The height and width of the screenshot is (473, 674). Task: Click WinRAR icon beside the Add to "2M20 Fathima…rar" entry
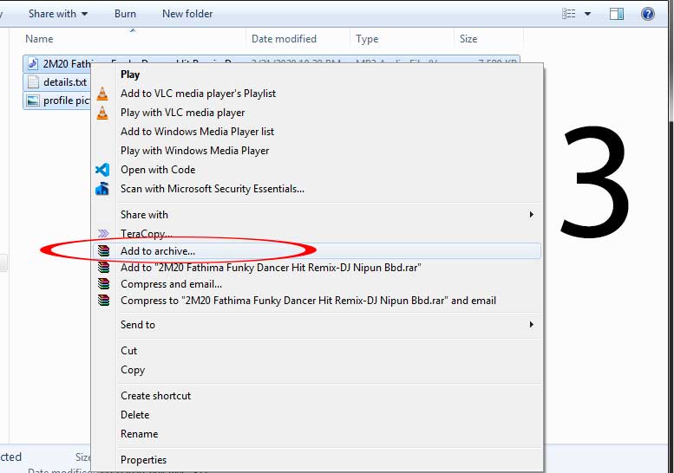pyautogui.click(x=103, y=268)
